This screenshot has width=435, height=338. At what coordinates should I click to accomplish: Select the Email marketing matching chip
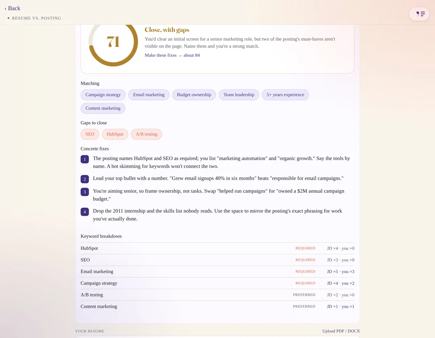click(x=149, y=95)
